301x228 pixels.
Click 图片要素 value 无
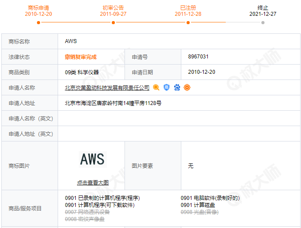(191, 166)
